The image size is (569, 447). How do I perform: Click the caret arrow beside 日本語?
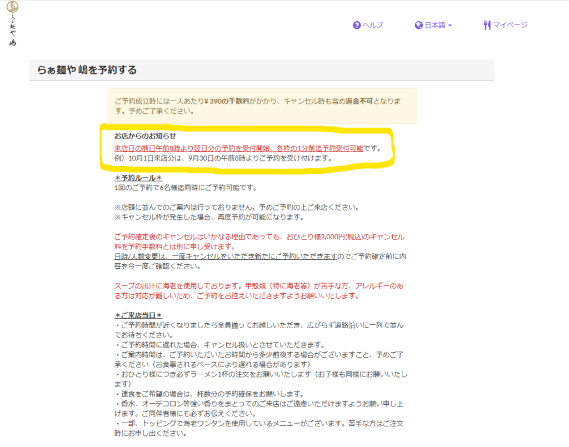450,26
